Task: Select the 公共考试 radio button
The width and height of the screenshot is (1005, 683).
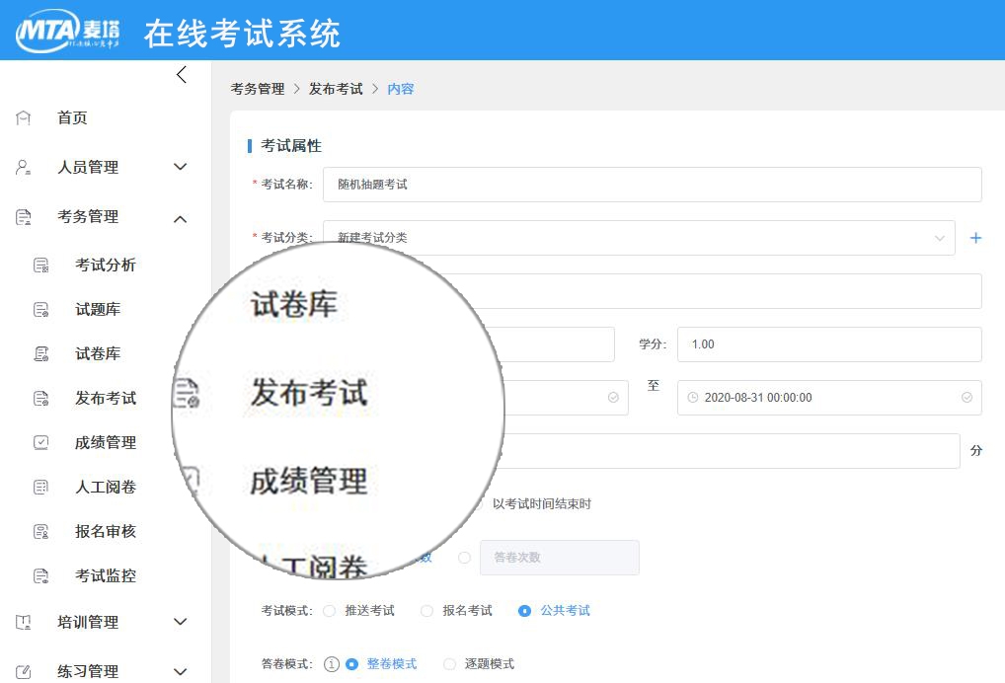Action: pos(523,610)
